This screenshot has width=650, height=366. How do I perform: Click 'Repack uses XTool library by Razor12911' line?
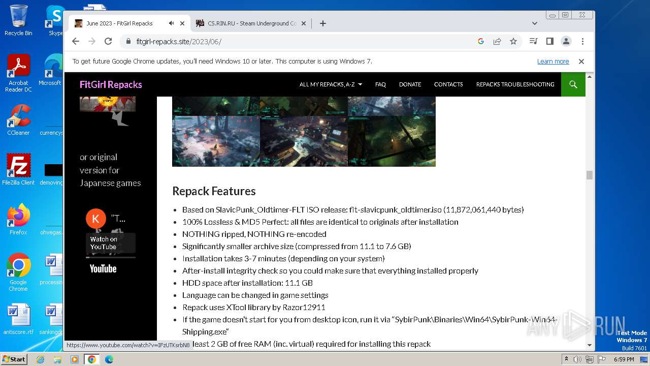coord(253,307)
